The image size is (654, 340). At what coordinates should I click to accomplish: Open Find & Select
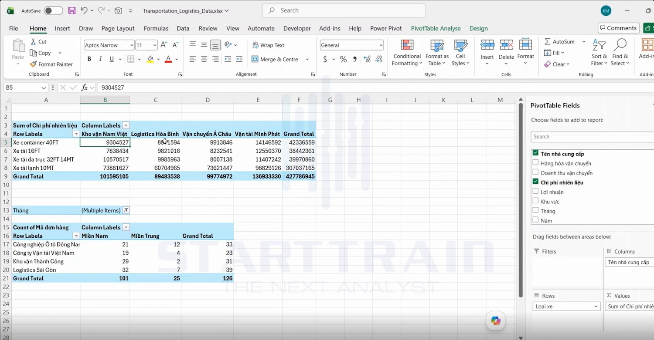click(620, 53)
